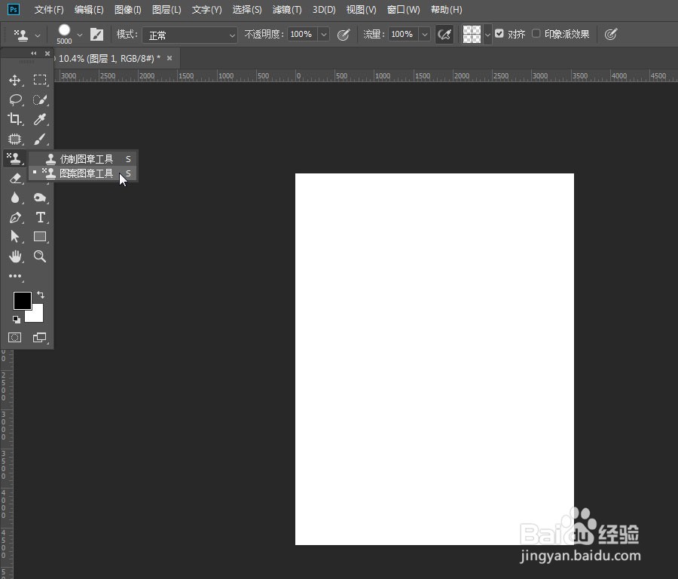This screenshot has width=678, height=579.
Task: Click the white background color swatch
Action: click(37, 315)
